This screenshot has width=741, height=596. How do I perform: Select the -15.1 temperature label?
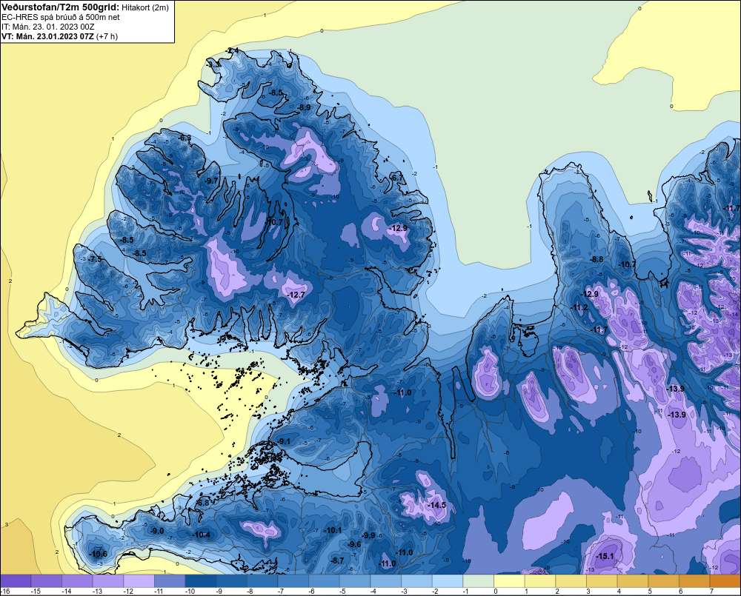tap(605, 556)
